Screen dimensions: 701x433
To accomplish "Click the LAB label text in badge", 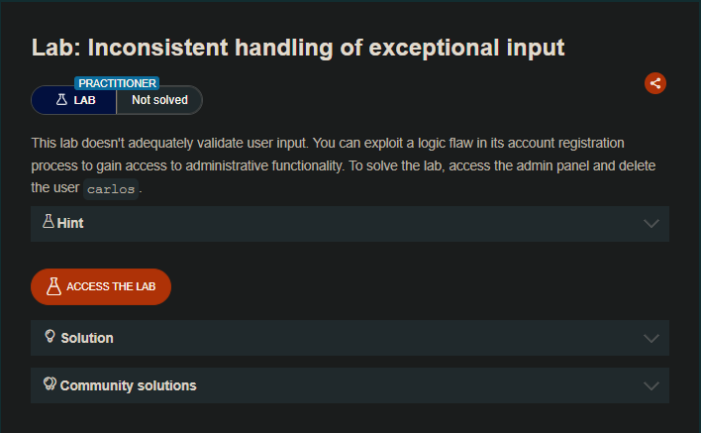I will [x=85, y=100].
